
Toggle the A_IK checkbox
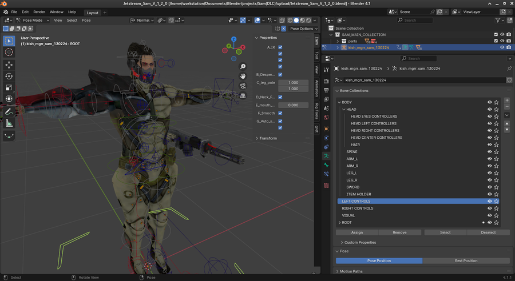coord(280,47)
